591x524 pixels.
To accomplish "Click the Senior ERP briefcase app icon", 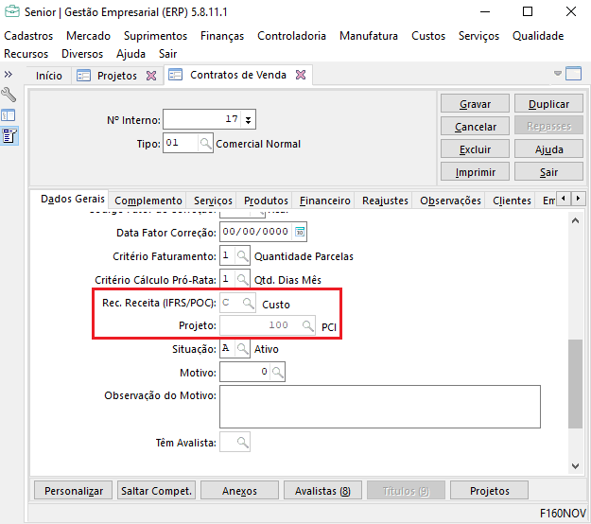I will [x=11, y=11].
